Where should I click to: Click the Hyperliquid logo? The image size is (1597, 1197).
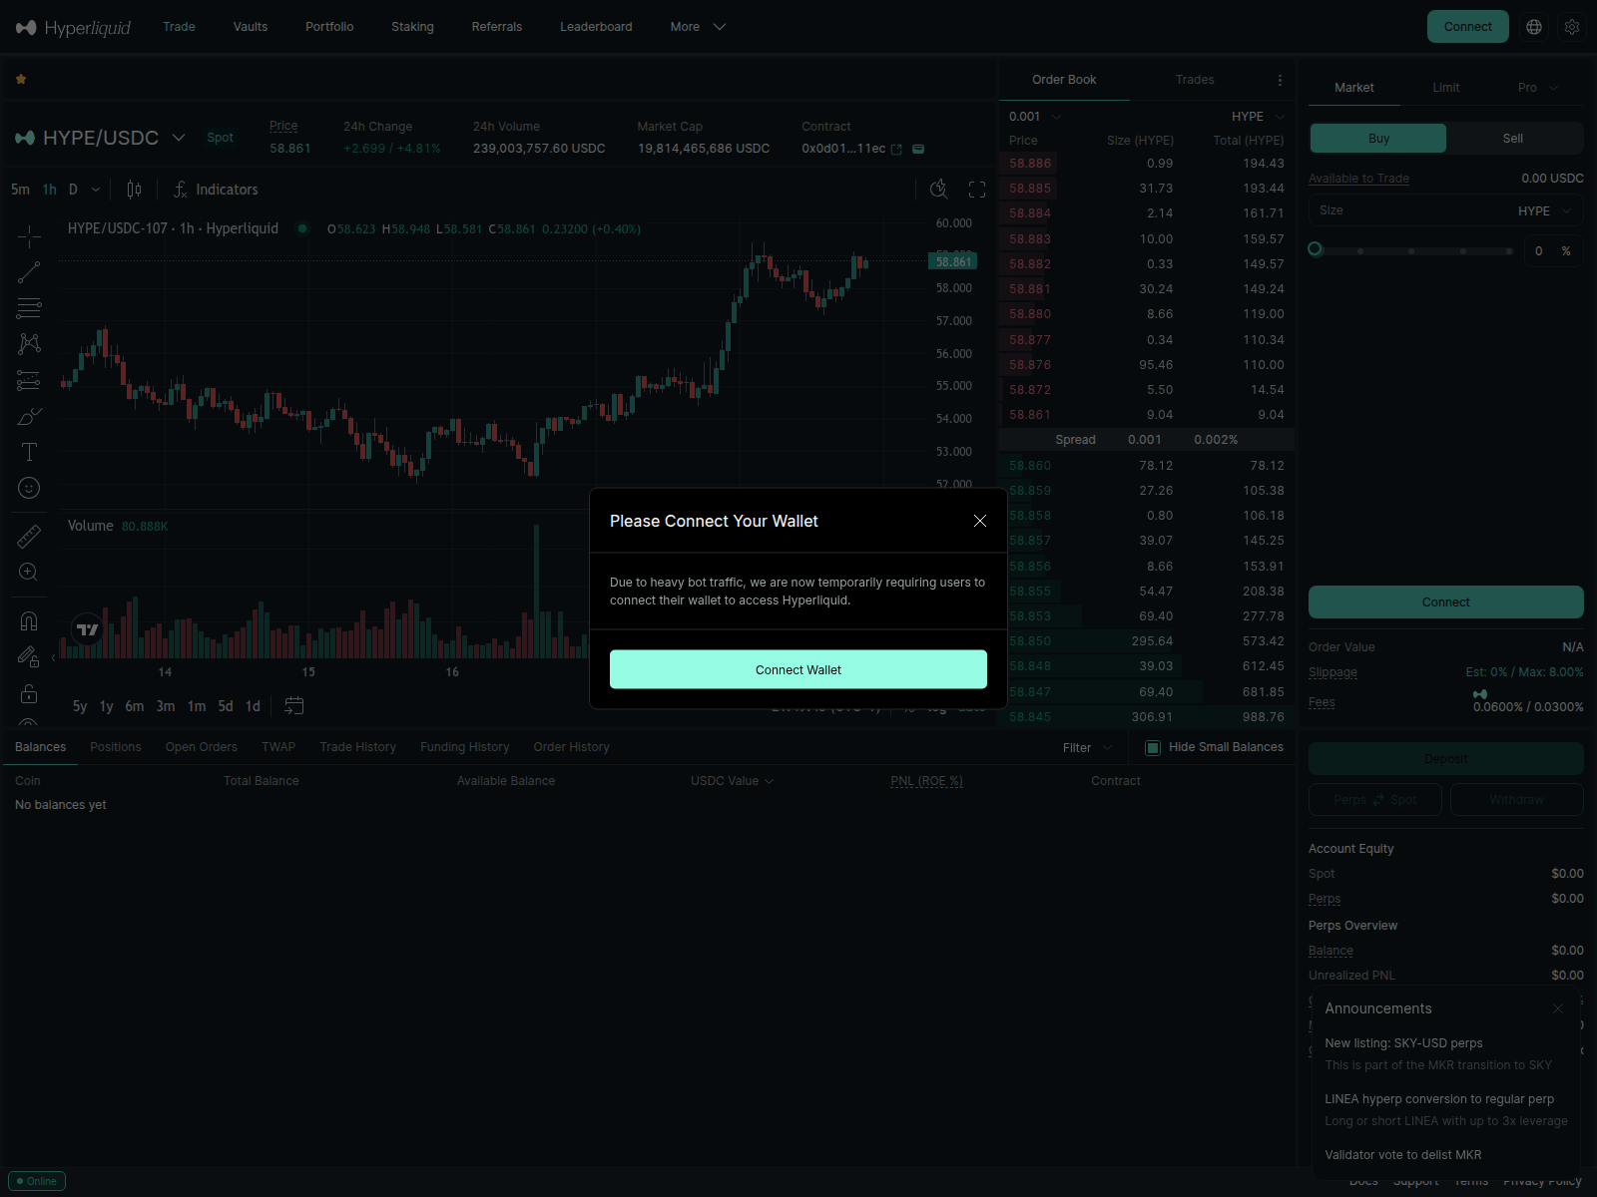(x=73, y=27)
